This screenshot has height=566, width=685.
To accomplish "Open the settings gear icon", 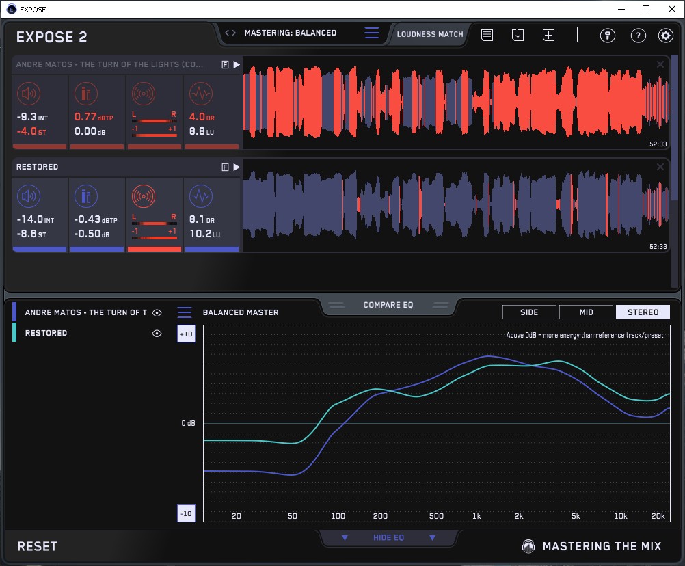I will tap(665, 36).
